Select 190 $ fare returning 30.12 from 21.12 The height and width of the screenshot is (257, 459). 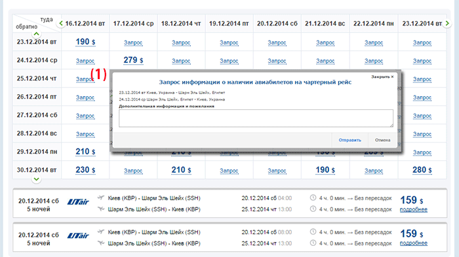pyautogui.click(x=325, y=170)
